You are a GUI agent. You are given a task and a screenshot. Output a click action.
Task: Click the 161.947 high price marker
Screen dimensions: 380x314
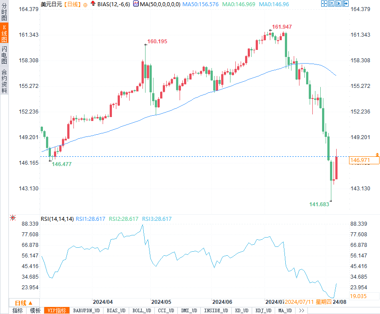(282, 26)
